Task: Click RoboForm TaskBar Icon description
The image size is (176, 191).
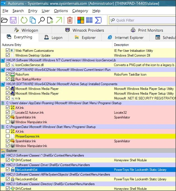Action: click(130, 74)
